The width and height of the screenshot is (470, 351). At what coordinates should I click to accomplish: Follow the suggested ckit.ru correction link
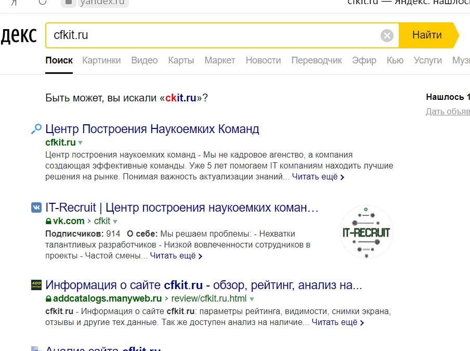click(181, 98)
